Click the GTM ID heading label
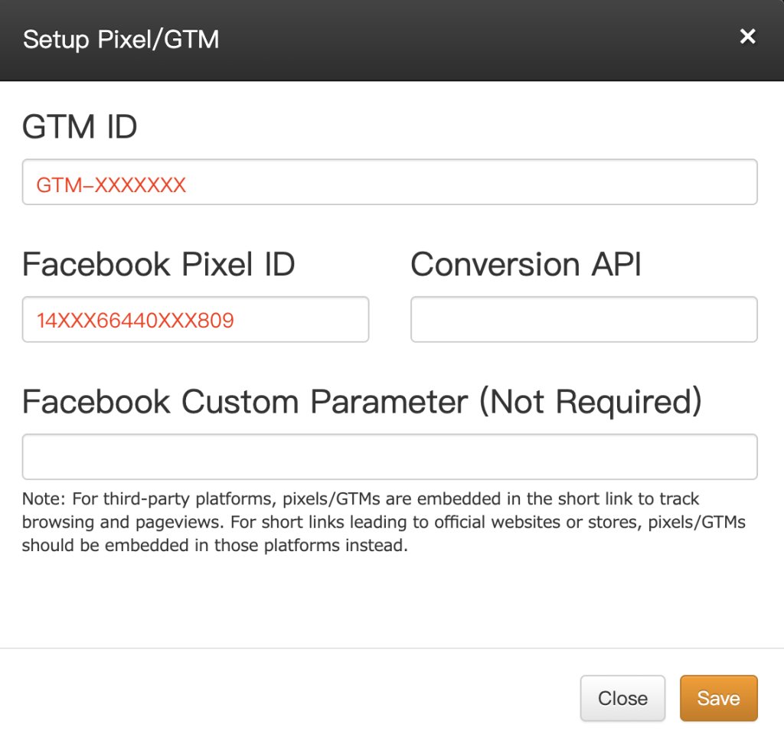 pos(79,127)
